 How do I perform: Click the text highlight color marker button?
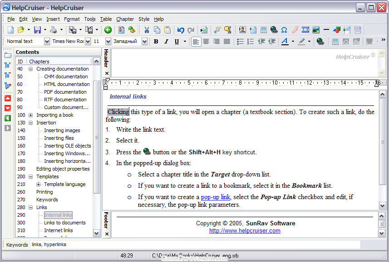[x=302, y=42]
